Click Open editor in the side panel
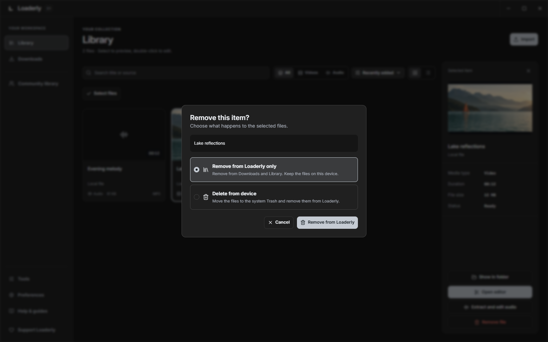Screen dimensions: 548x342 (x=490, y=292)
